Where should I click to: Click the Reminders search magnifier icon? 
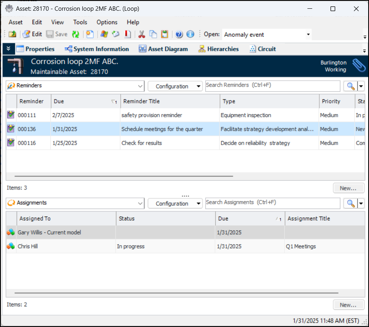click(x=350, y=86)
